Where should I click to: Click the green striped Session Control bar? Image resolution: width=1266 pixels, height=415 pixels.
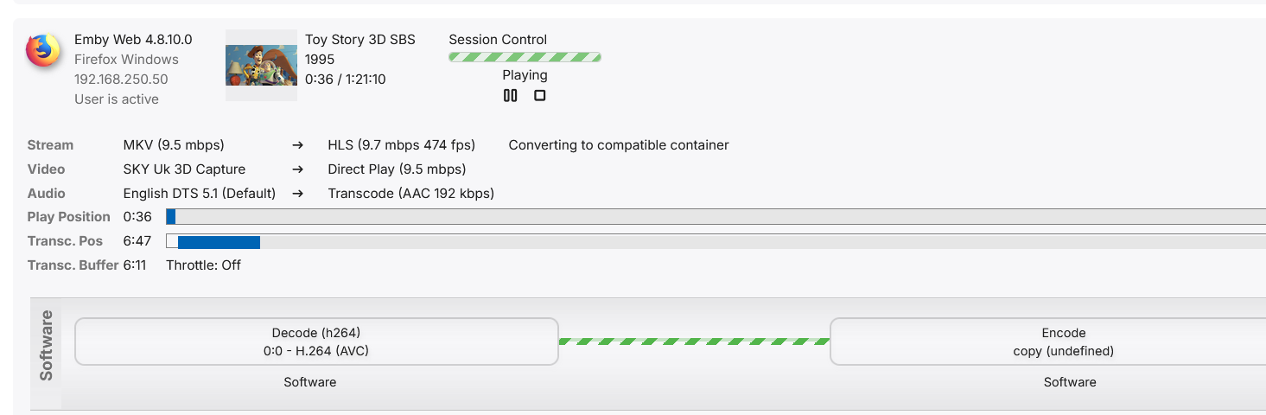(x=525, y=57)
